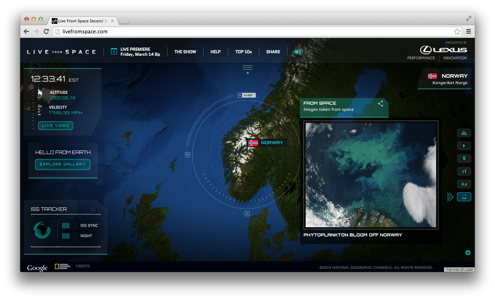The width and height of the screenshot is (495, 300).
Task: Open a new browser tab
Action: coord(124,21)
